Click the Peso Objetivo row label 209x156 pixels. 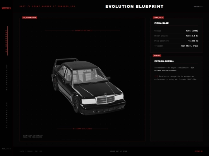161,41
